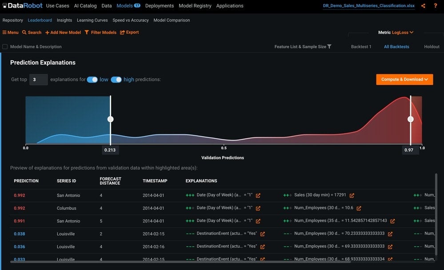The image size is (444, 270).
Task: Select the Leaderboard sub-tab
Action: click(x=40, y=20)
